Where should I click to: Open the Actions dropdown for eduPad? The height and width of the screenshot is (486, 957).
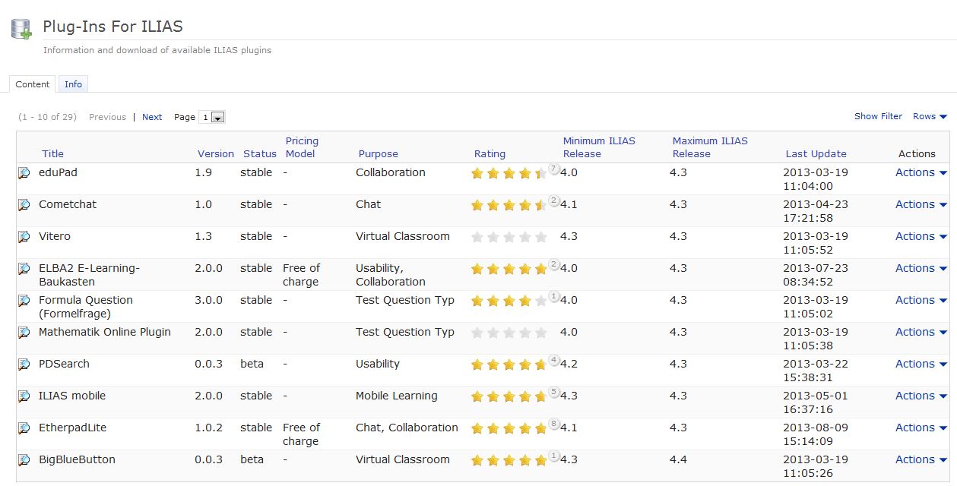921,172
